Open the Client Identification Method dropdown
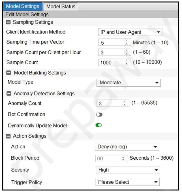Screen dimensions: 182x192 point(130,32)
